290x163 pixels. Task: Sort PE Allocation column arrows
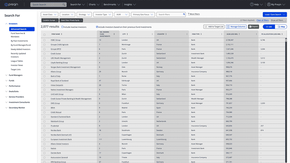(282, 34)
